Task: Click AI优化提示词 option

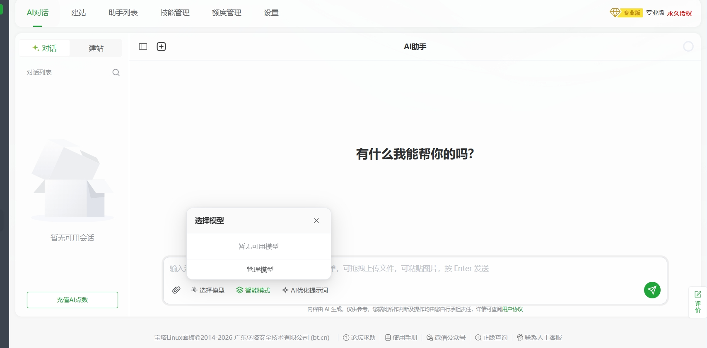Action: point(305,290)
